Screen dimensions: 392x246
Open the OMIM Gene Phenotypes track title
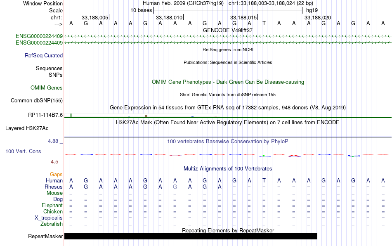coord(228,82)
